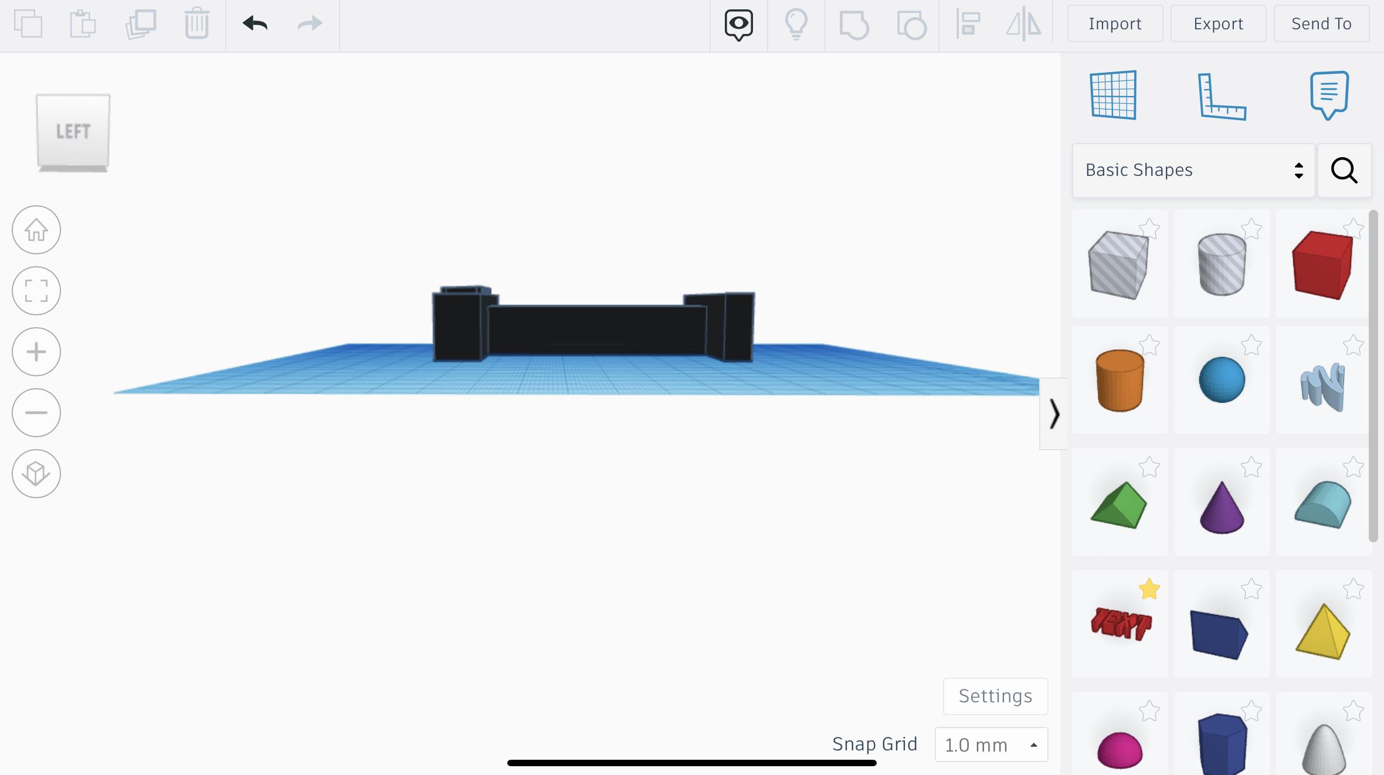Open the Align tool

968,24
